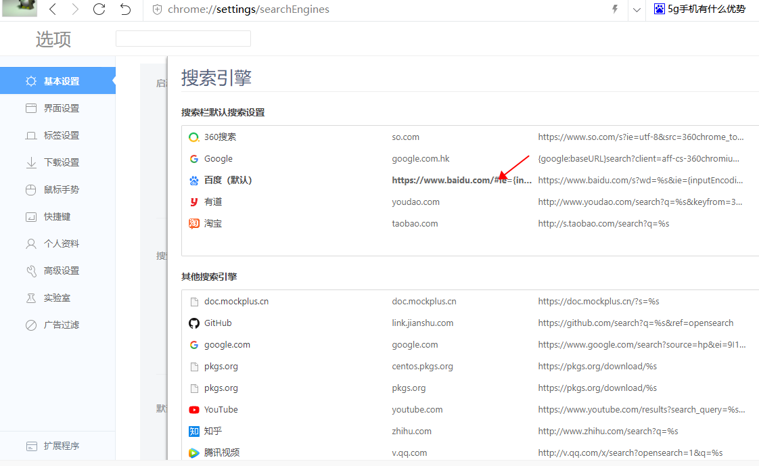Click the Baidu paw icon in engine list

193,181
